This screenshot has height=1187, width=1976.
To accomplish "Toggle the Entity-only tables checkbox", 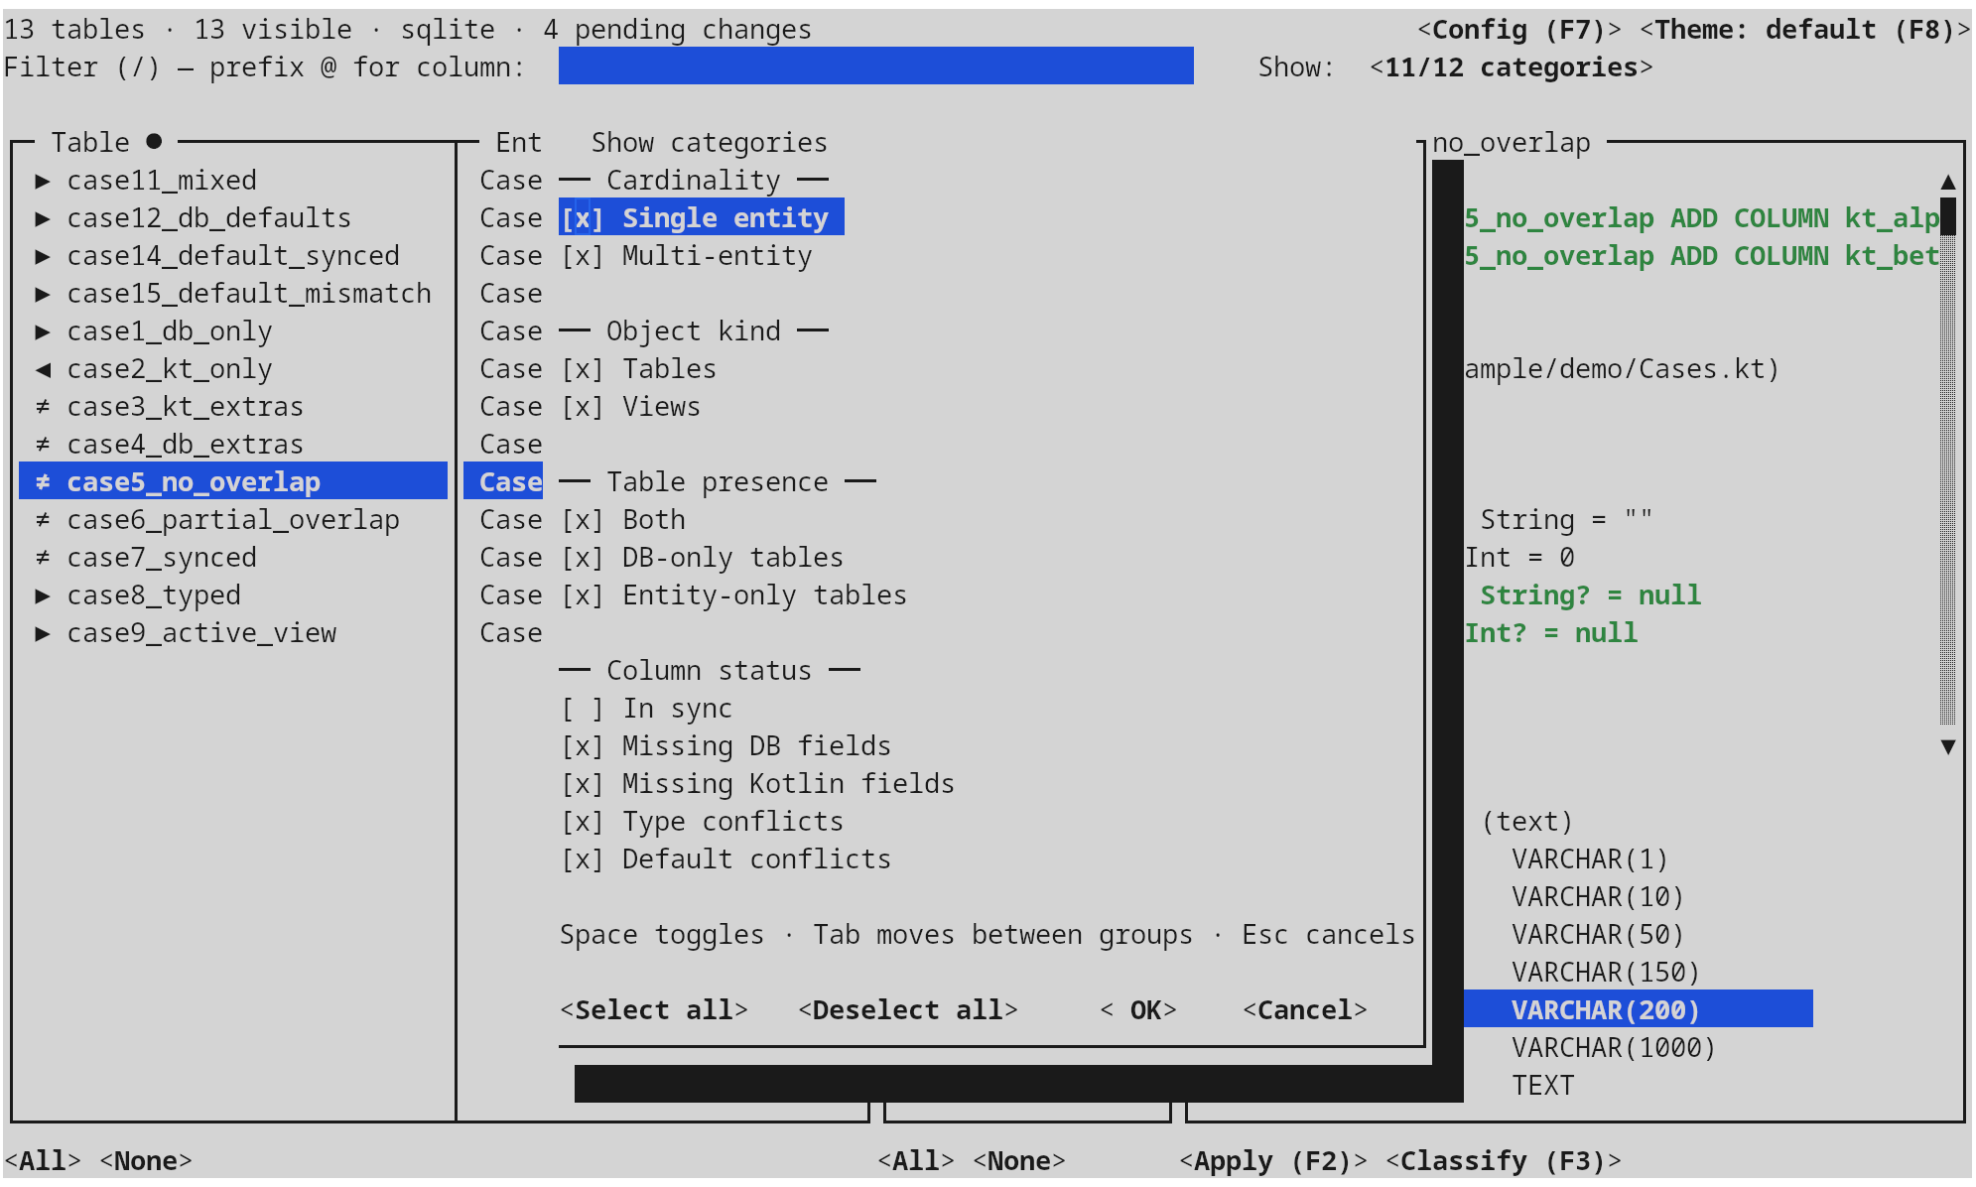I will coord(583,595).
